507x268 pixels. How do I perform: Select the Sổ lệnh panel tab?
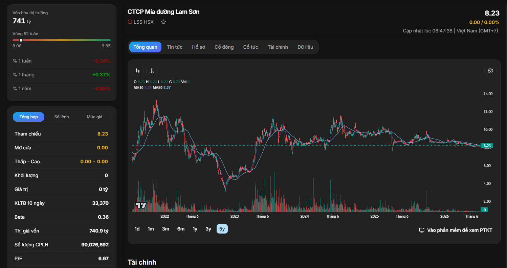pos(62,117)
